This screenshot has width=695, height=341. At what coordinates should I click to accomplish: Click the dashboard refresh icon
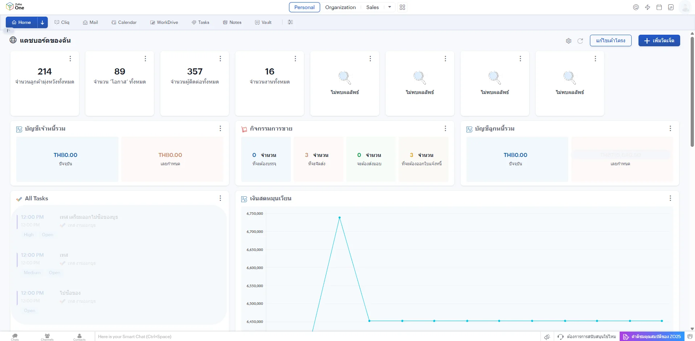(x=580, y=41)
